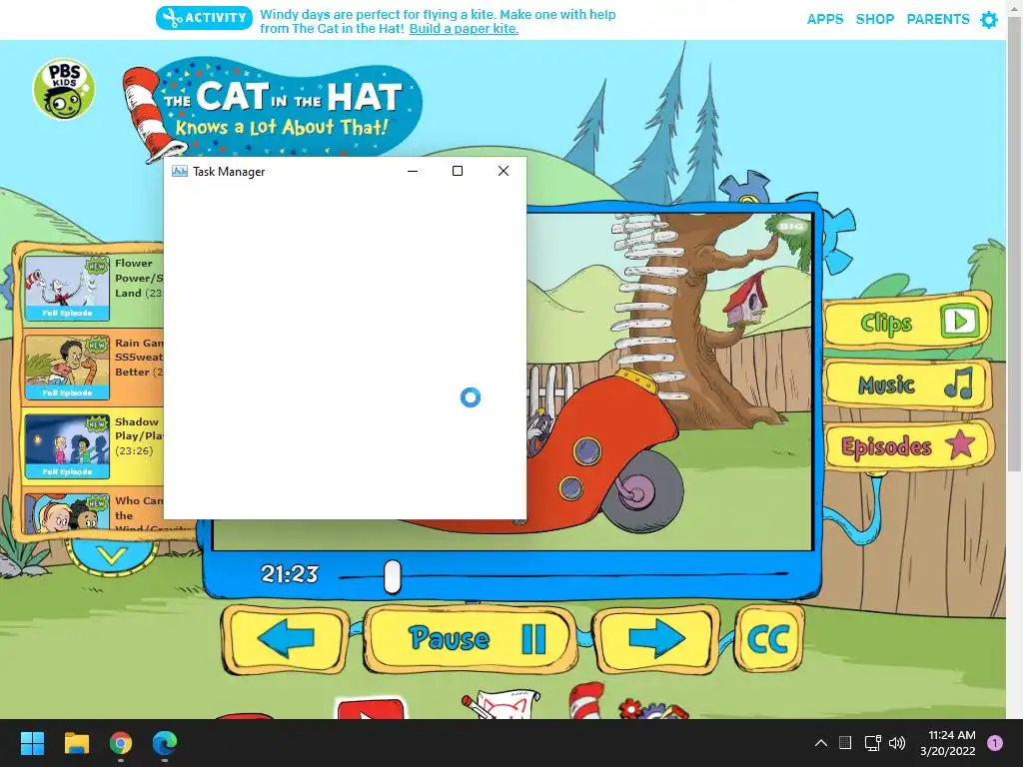Click the Activity scissors badge
Viewport: 1023px width, 767px height.
click(204, 18)
